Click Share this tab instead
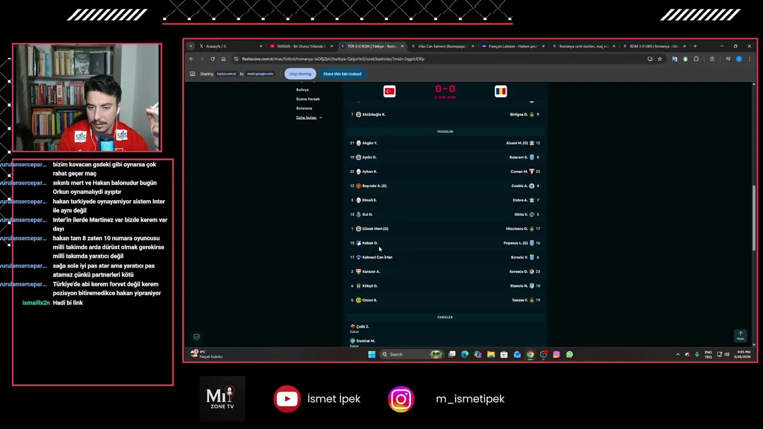The height and width of the screenshot is (429, 763). [342, 74]
